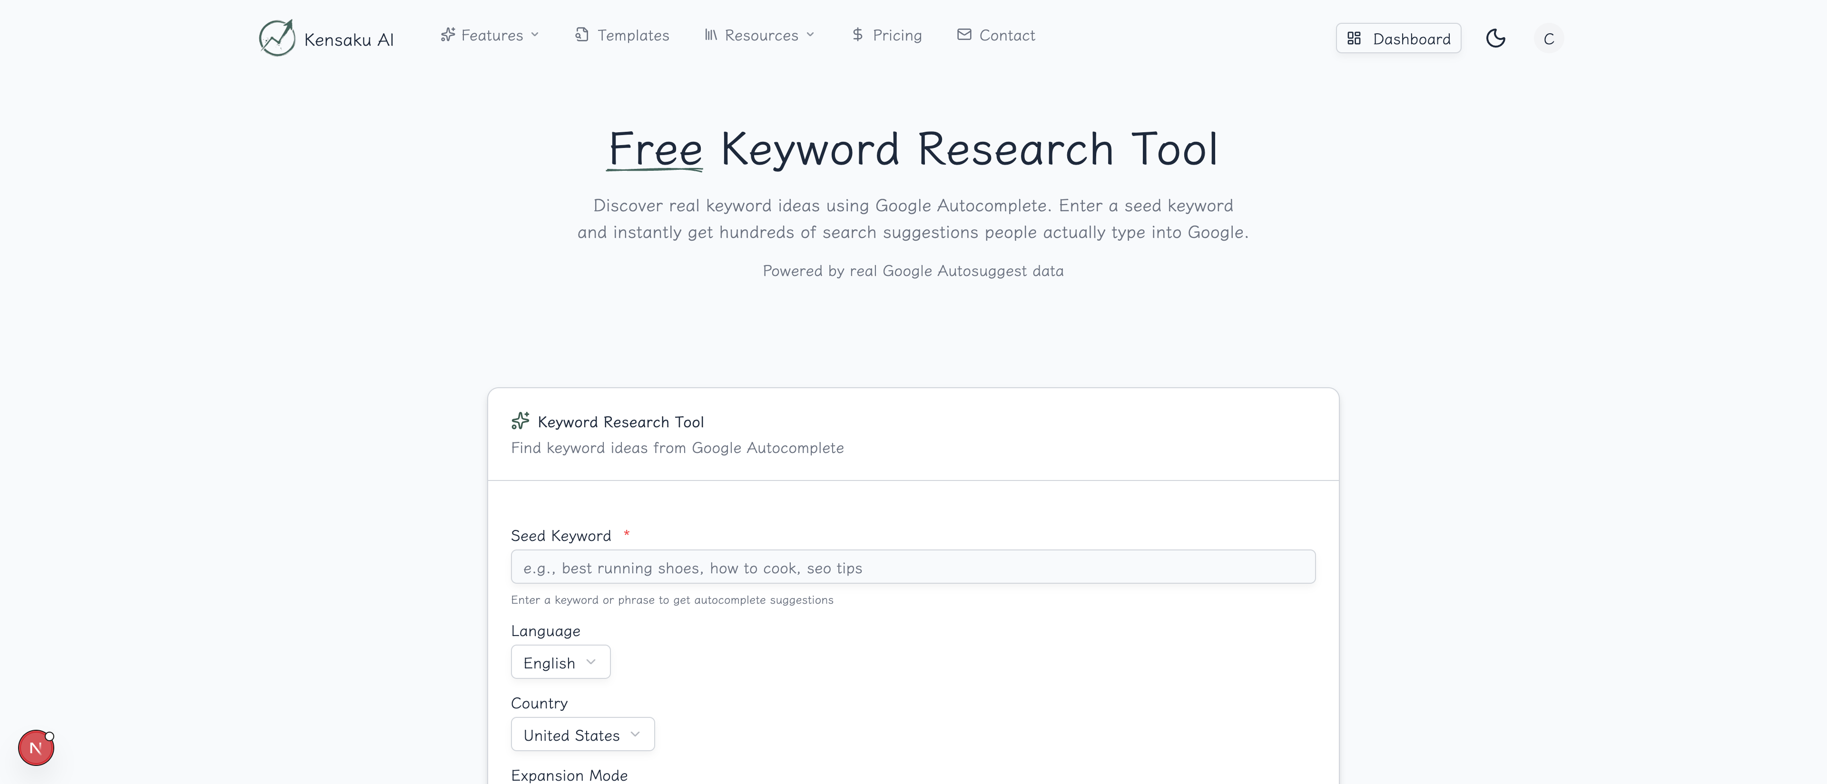Open the Contact page link

pyautogui.click(x=1006, y=35)
